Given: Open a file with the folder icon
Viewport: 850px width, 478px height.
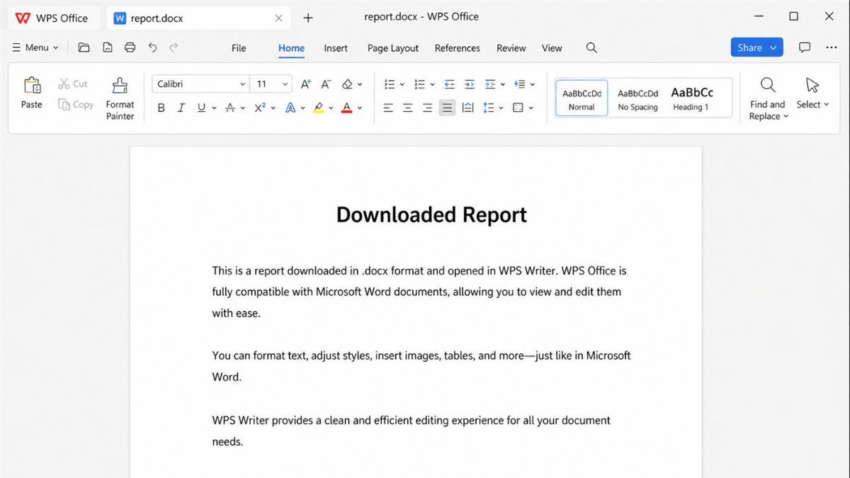Looking at the screenshot, I should pyautogui.click(x=84, y=47).
